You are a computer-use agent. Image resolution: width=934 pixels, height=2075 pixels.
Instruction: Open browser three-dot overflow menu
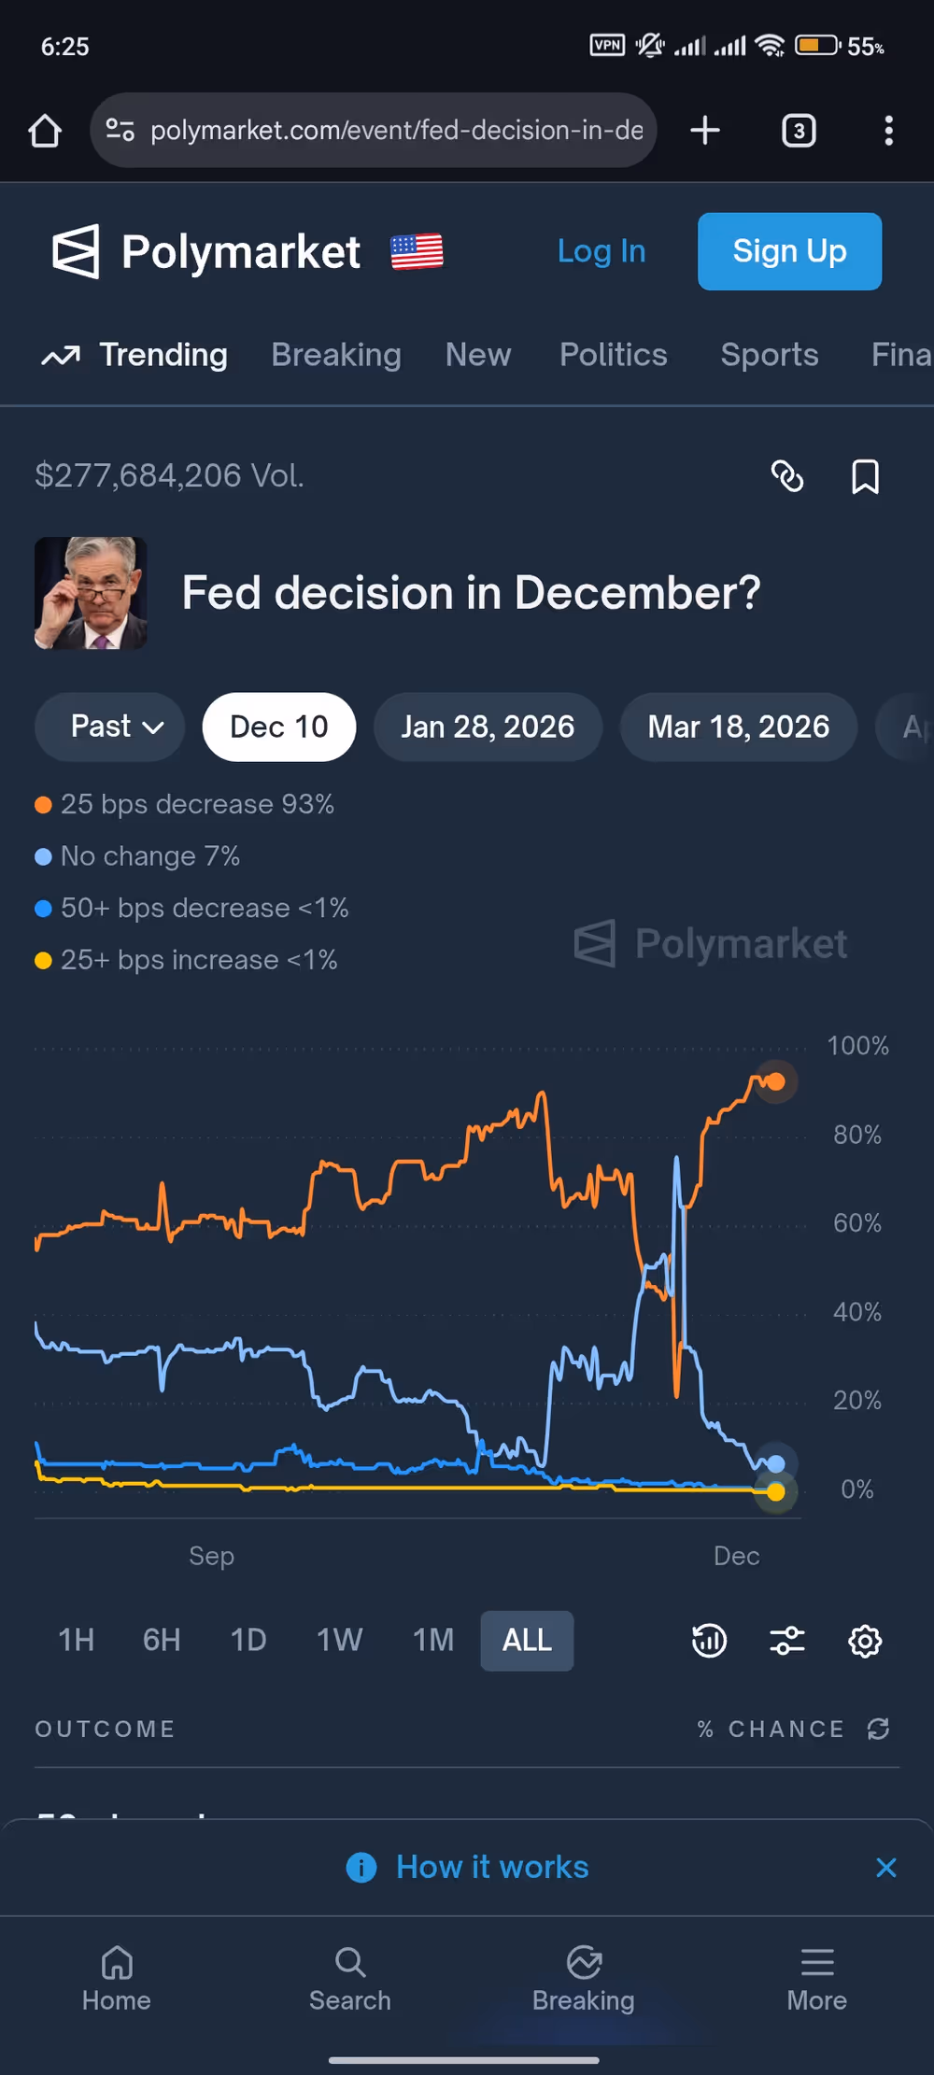click(x=888, y=131)
